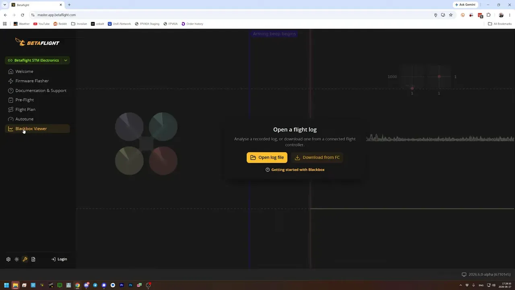The image size is (515, 290).
Task: Click the Ask Gemini button
Action: (465, 5)
